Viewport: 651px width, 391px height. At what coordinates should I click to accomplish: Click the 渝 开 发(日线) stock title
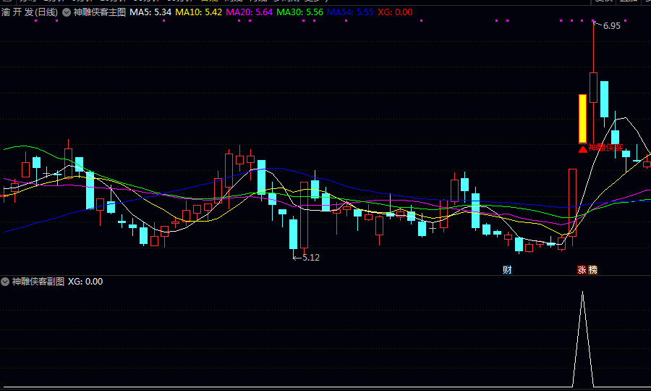pyautogui.click(x=30, y=12)
